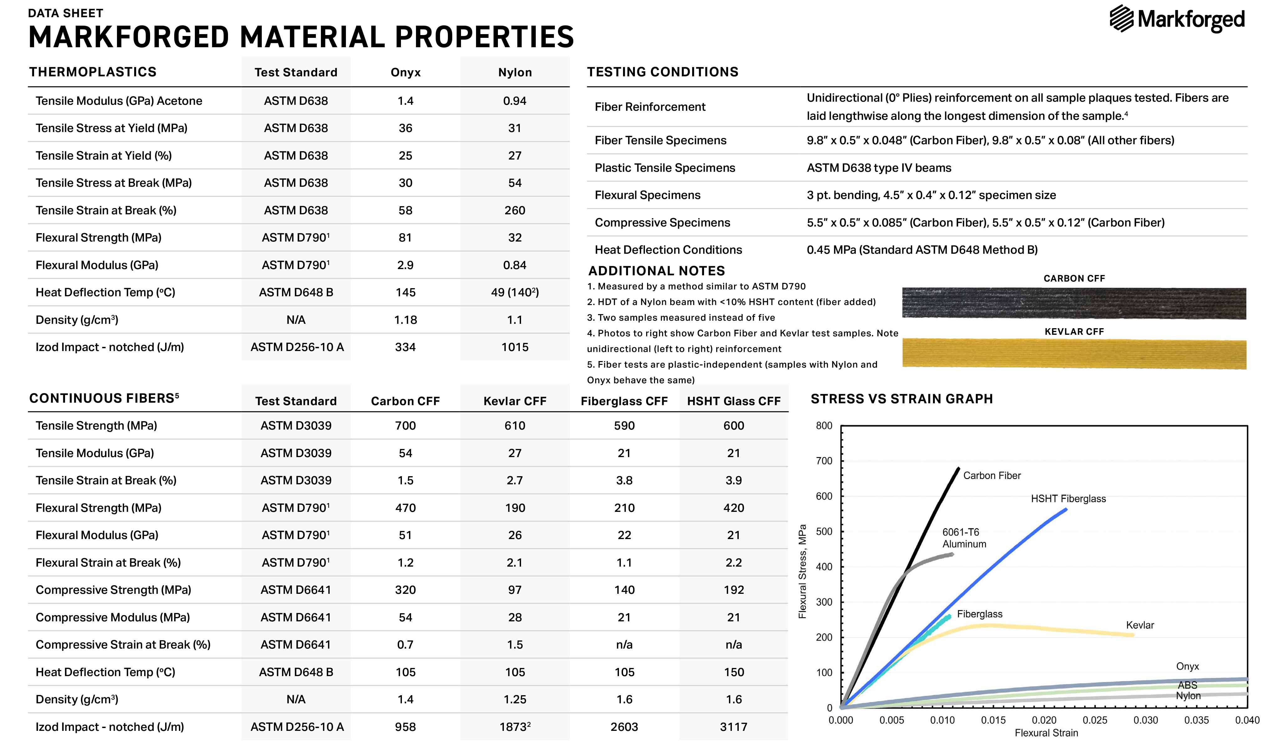Click the STRESS VS STRAIN GRAPH heading

click(901, 399)
